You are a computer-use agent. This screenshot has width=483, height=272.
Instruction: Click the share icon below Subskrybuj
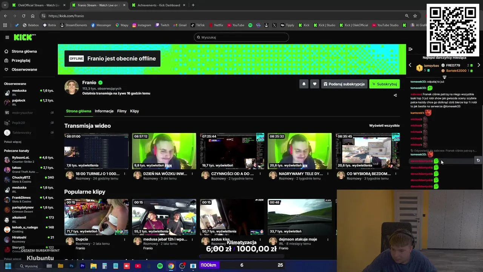point(395,95)
